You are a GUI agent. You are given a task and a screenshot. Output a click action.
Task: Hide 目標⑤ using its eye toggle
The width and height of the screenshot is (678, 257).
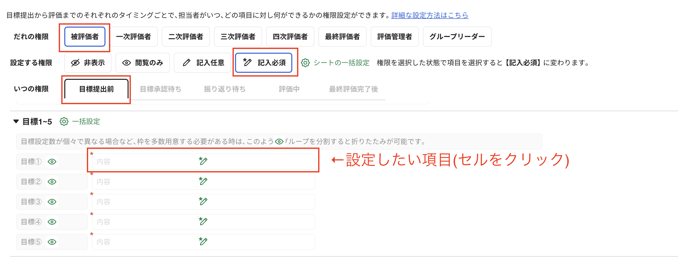pos(52,242)
